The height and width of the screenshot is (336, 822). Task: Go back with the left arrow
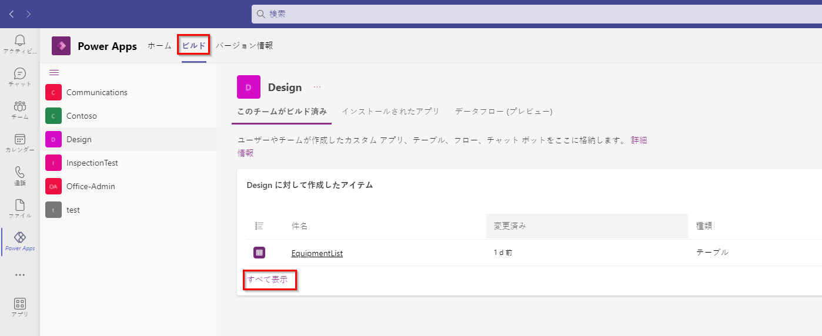click(11, 14)
